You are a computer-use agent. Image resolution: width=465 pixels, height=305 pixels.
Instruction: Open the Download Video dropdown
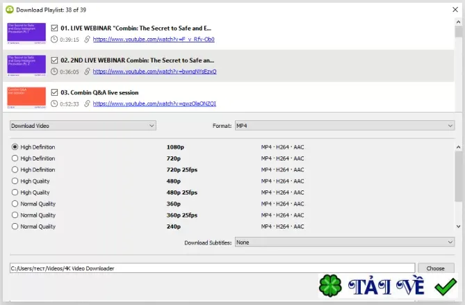click(83, 126)
